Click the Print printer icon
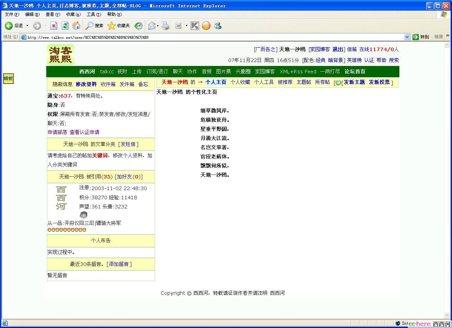452x328 pixels. [x=166, y=26]
